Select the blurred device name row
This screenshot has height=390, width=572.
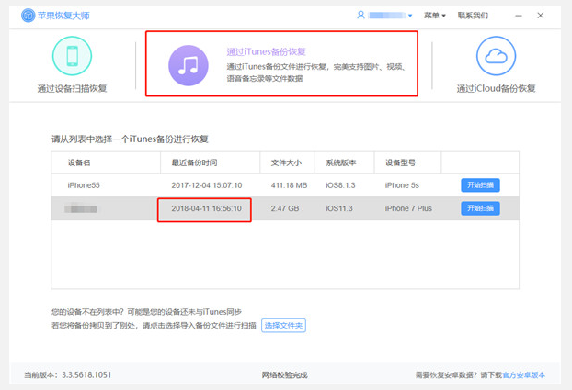click(81, 209)
